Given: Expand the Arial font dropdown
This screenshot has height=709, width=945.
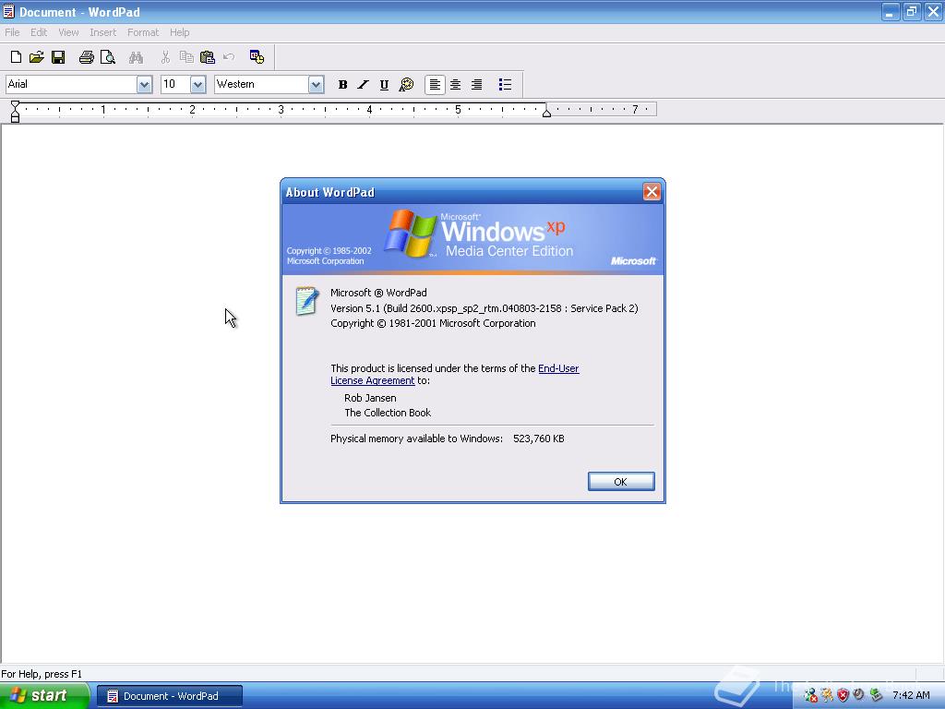Looking at the screenshot, I should click(144, 84).
